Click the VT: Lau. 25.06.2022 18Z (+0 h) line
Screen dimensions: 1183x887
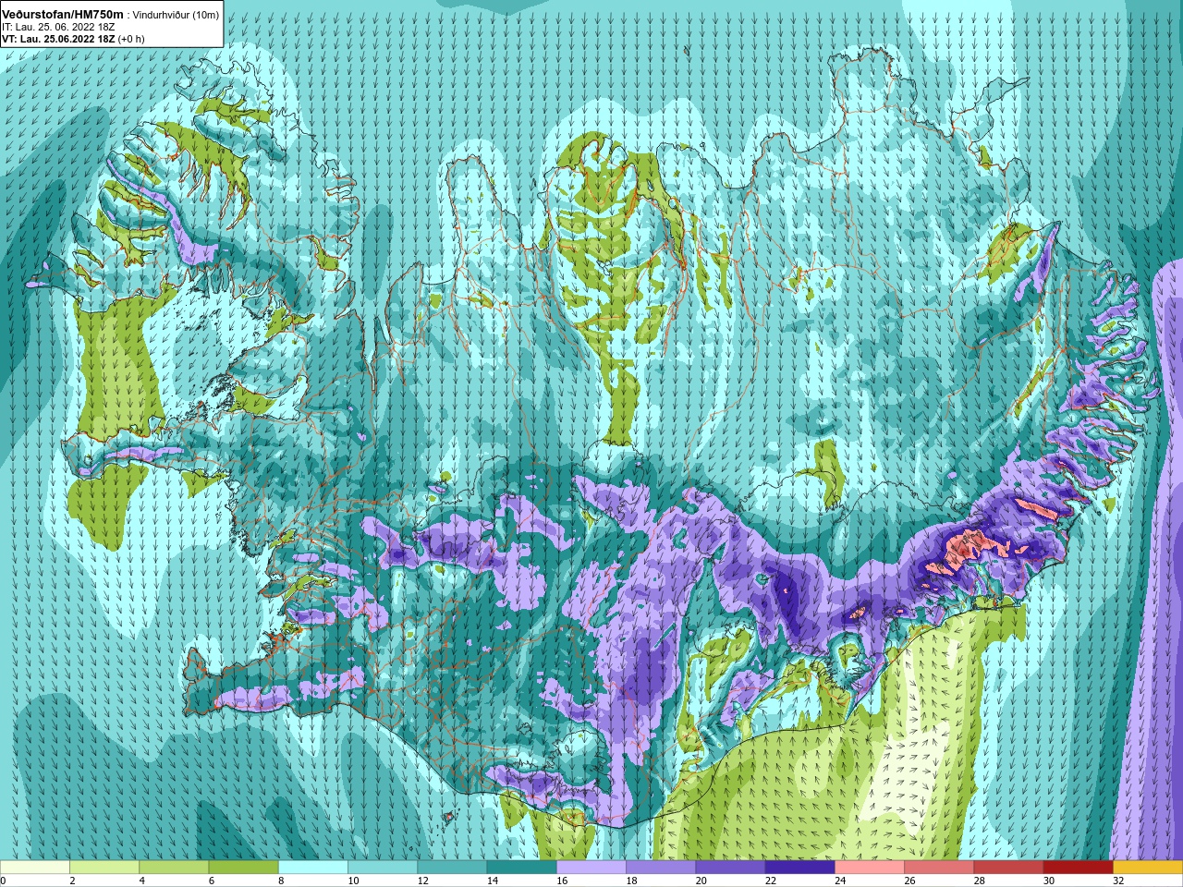pos(73,39)
